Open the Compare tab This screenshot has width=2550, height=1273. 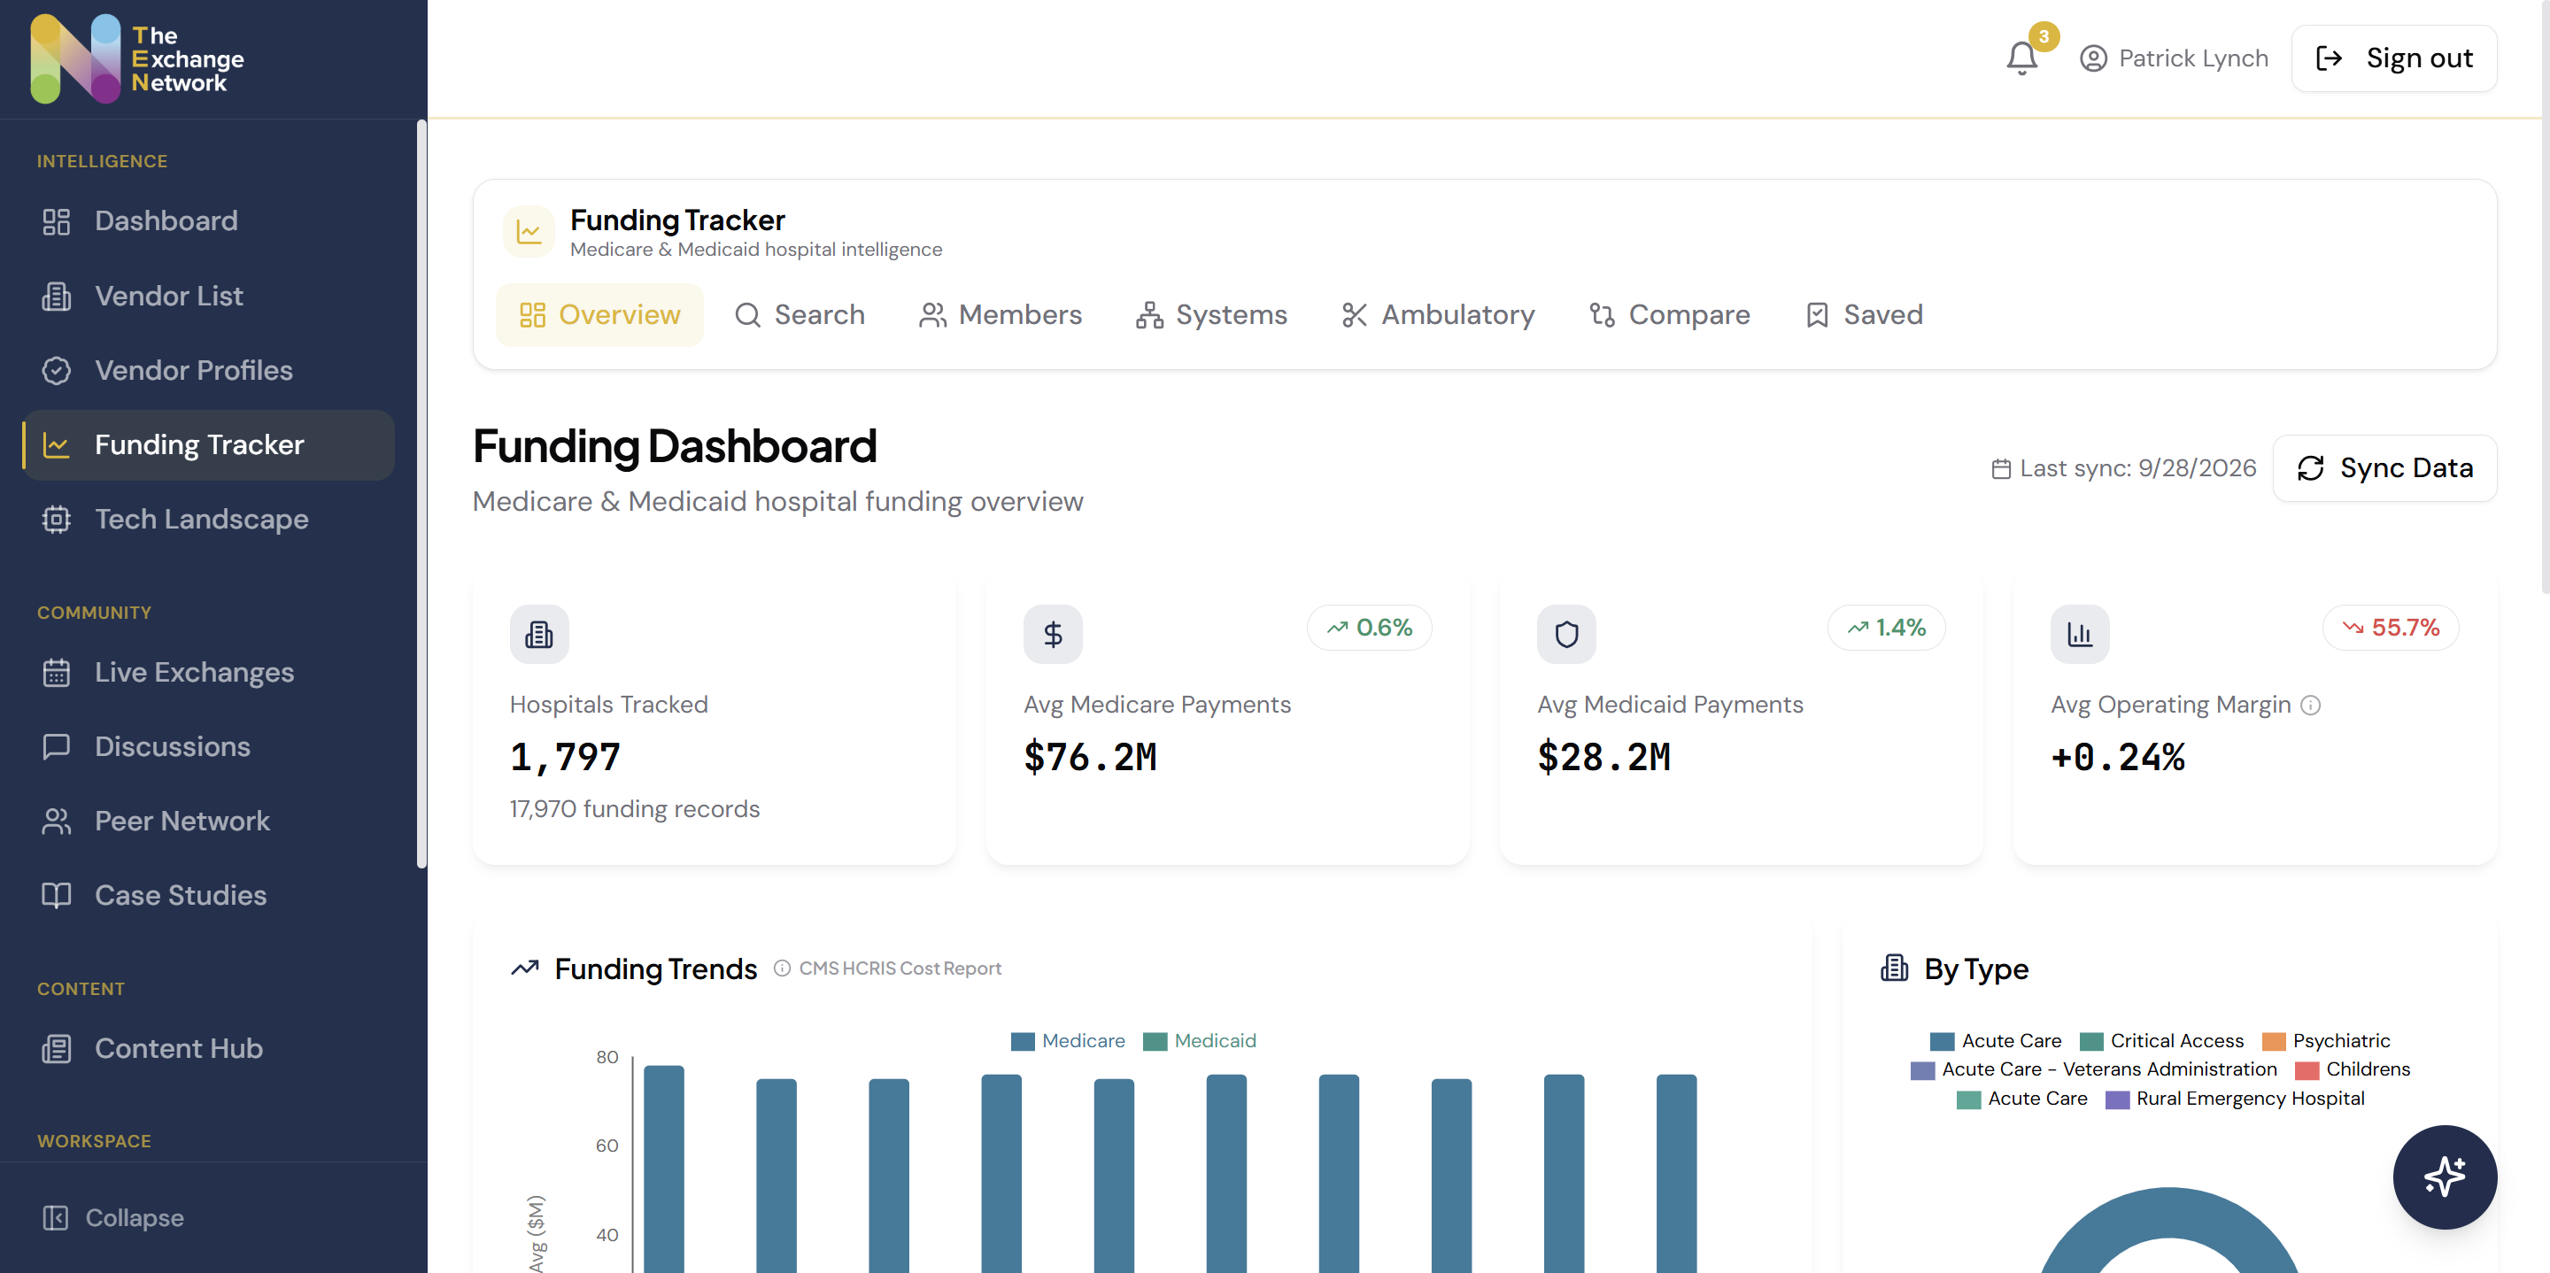1670,315
